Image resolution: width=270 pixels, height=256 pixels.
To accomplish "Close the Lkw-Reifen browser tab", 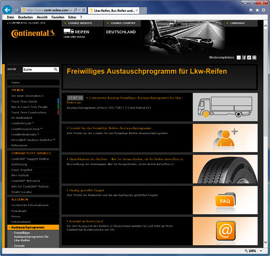I will point(137,10).
